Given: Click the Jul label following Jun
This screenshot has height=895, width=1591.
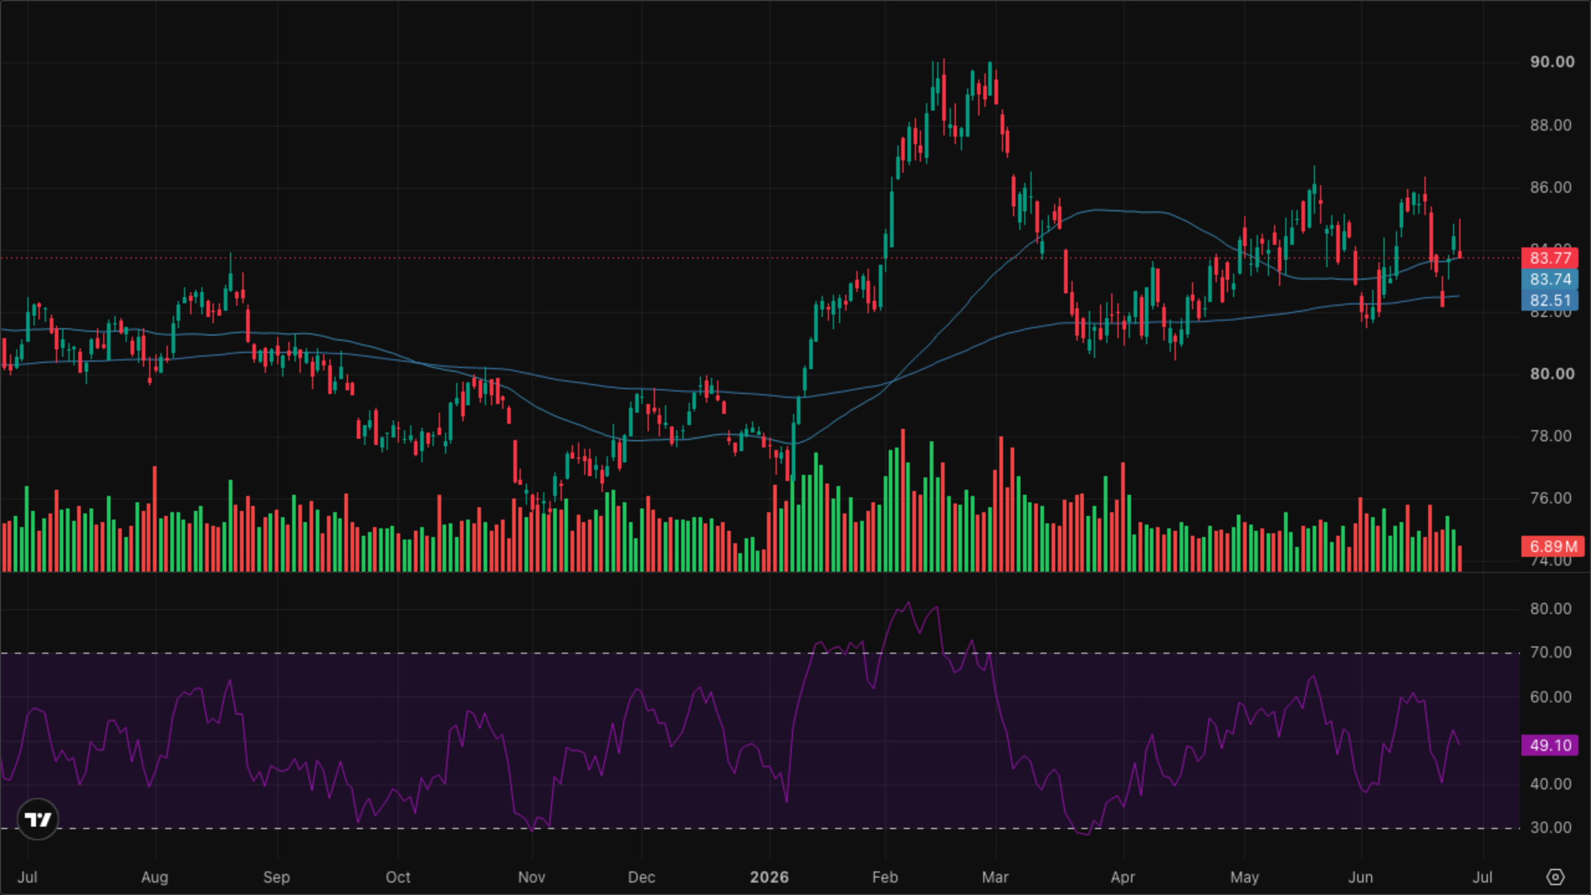Looking at the screenshot, I should [1482, 877].
